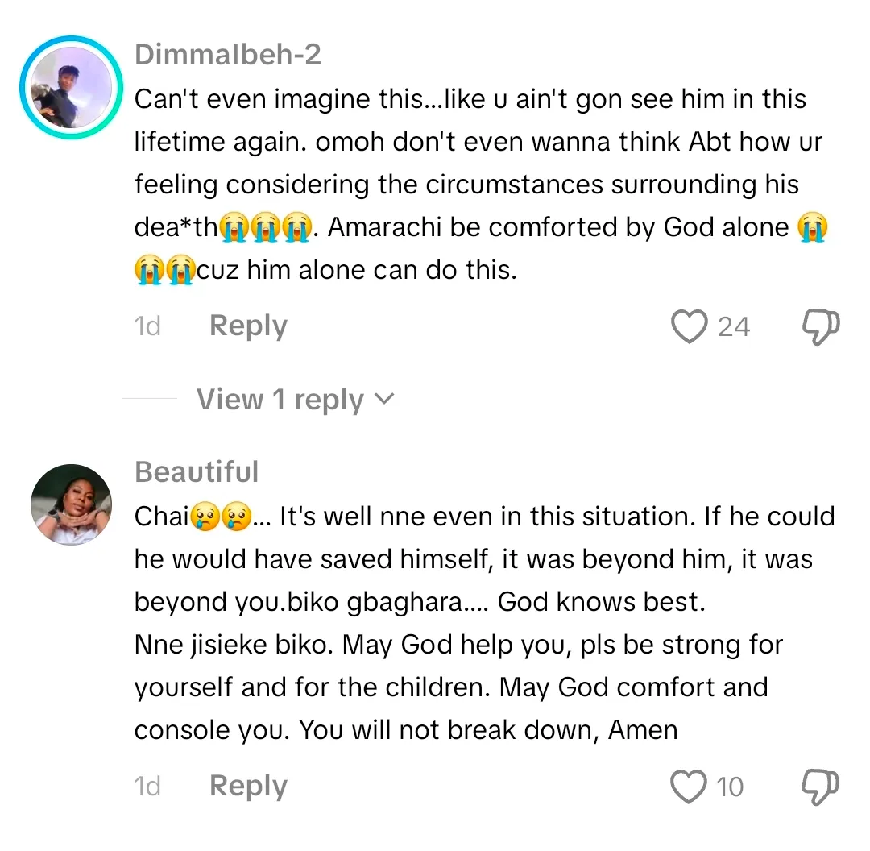
Task: Reply to Beautiful's comment
Action: 248,786
